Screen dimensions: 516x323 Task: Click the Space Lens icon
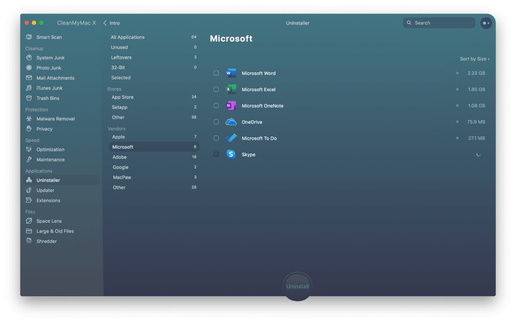click(x=29, y=221)
